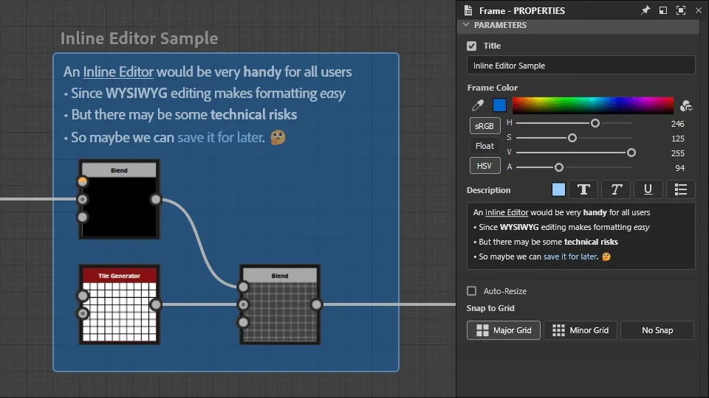The height and width of the screenshot is (398, 709).
Task: Select No Snap option
Action: [x=657, y=330]
